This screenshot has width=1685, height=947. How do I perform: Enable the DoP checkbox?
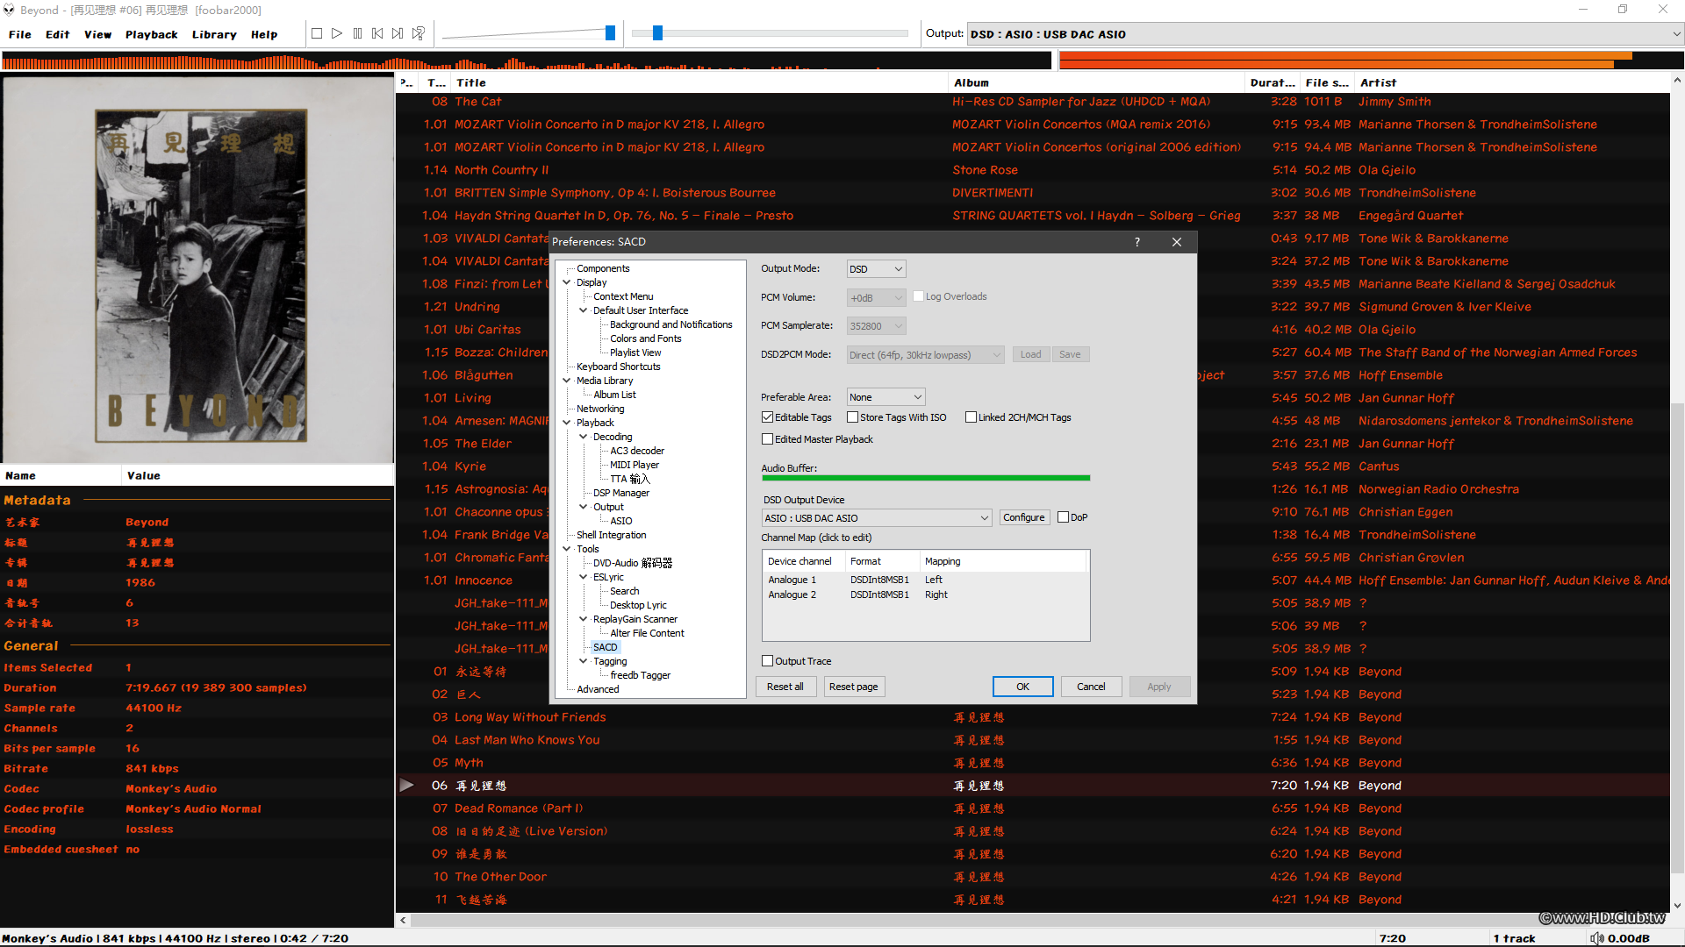[x=1063, y=517]
